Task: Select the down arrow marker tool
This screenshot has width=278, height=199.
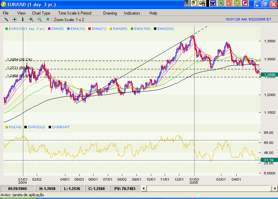Action: tap(23, 19)
